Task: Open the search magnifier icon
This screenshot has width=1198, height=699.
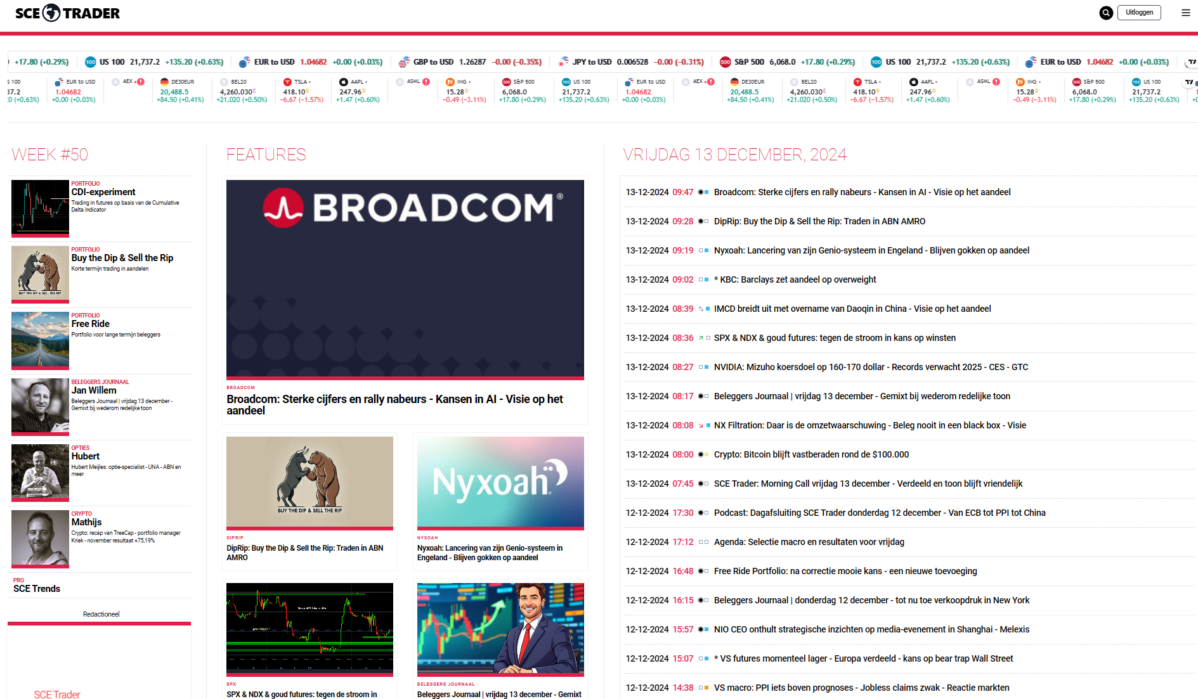Action: (1106, 13)
